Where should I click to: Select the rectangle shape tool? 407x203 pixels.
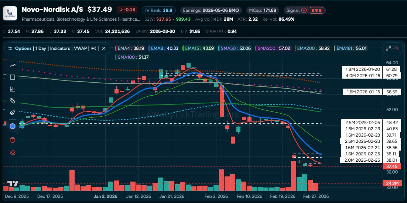click(x=13, y=77)
